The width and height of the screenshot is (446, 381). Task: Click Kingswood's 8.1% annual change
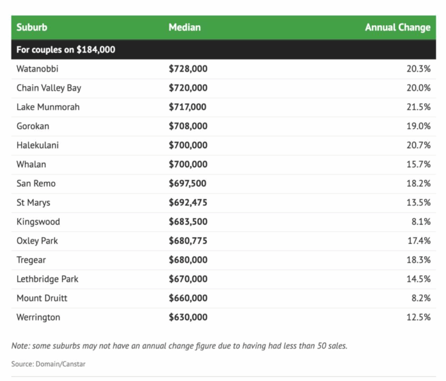[x=420, y=222]
